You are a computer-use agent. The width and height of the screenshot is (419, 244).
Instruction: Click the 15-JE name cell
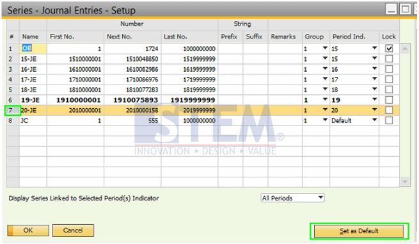(x=33, y=59)
